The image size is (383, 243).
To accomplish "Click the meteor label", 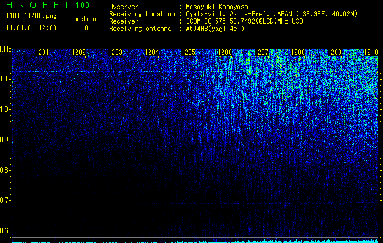I will 86,19.
